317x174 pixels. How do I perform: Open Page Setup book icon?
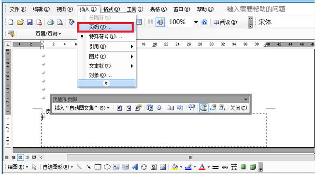tap(171, 108)
